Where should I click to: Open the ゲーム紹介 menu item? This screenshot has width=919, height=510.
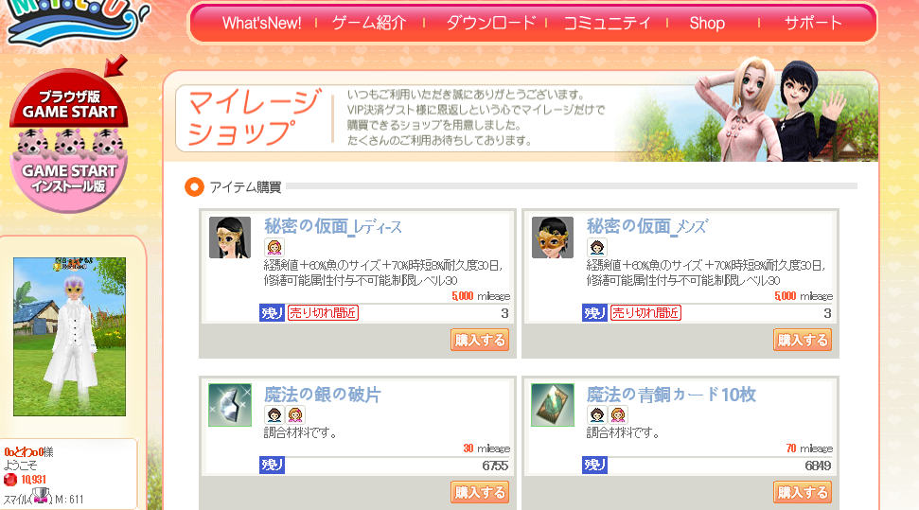coord(369,23)
